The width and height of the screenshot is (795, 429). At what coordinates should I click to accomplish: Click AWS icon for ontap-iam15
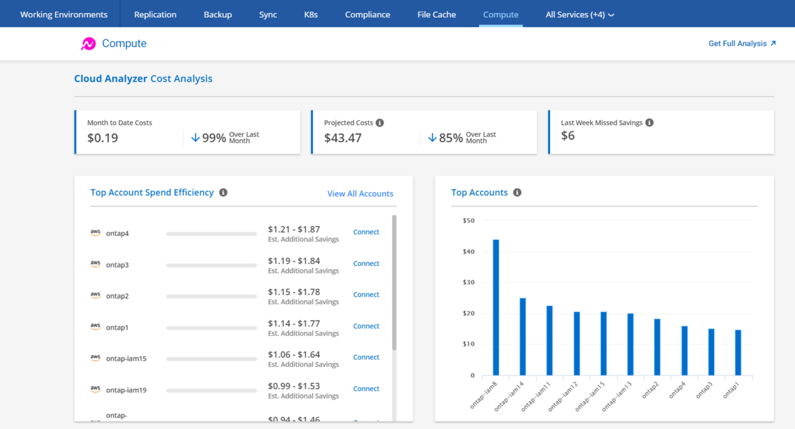(x=95, y=358)
